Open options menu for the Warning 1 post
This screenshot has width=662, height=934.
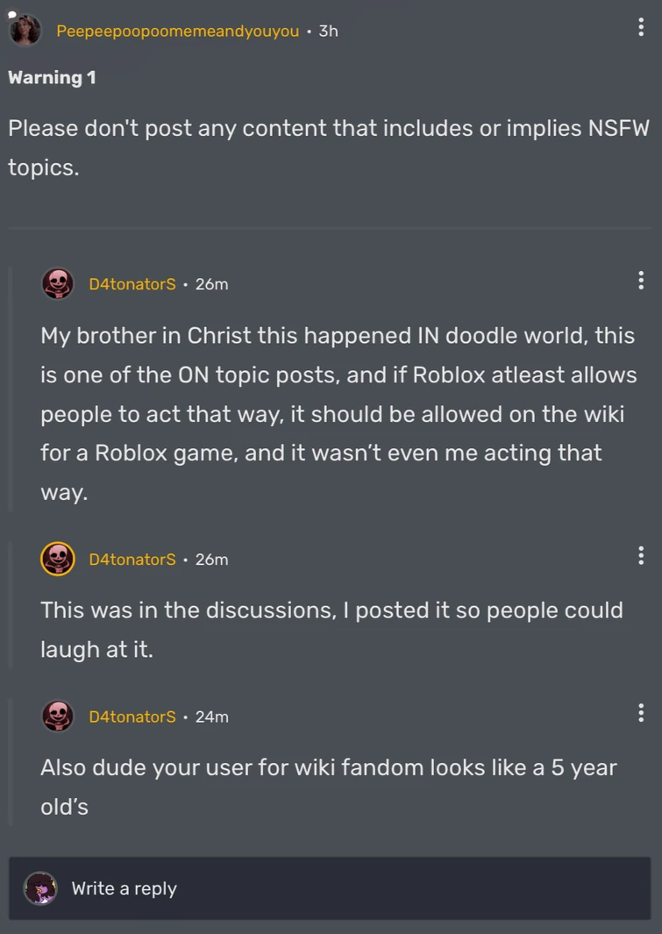click(642, 27)
